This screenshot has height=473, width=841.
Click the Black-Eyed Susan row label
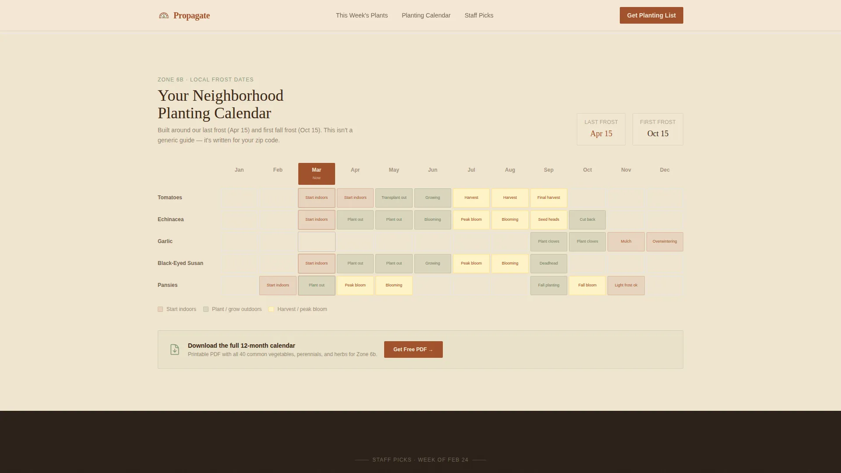(180, 263)
